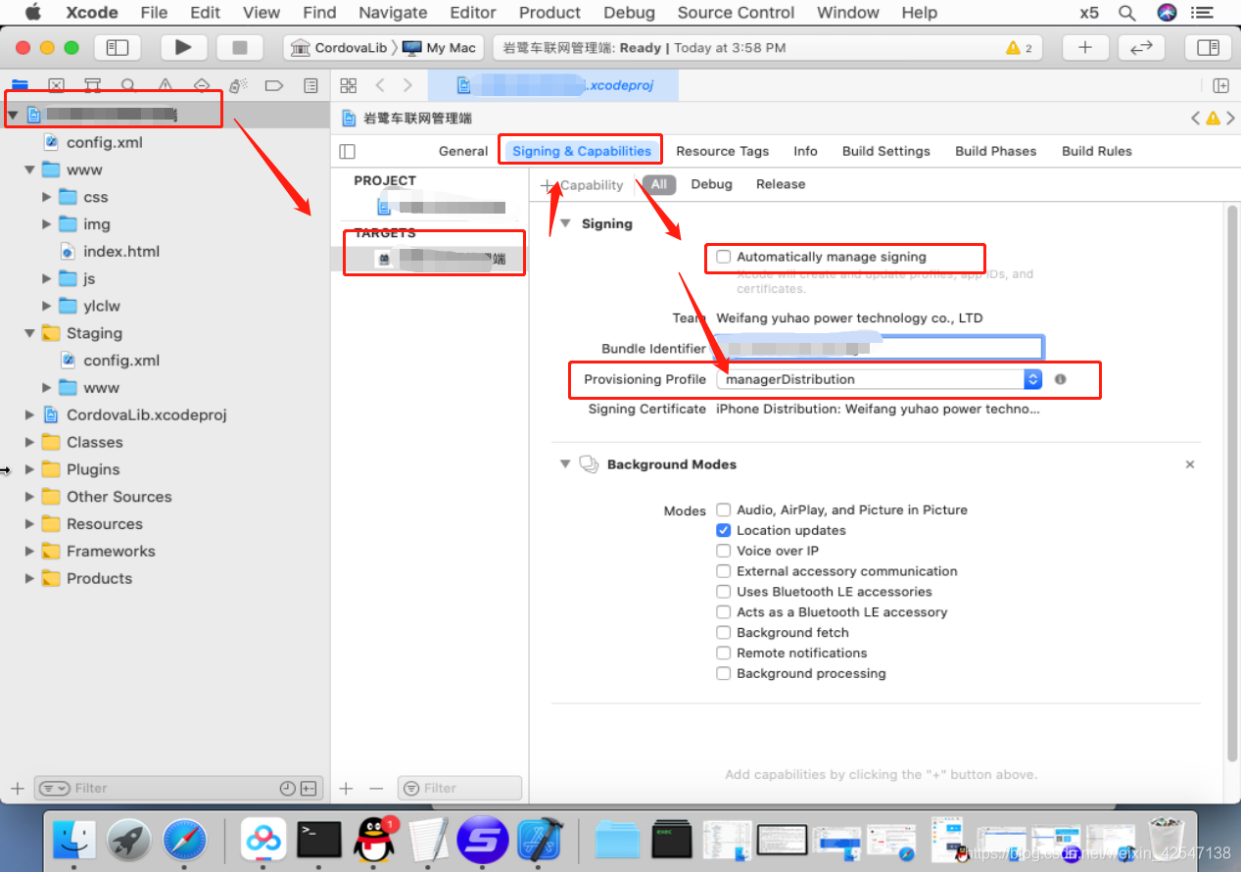Screen dimensions: 1241x872
Task: Collapse the Signing section
Action: (565, 223)
